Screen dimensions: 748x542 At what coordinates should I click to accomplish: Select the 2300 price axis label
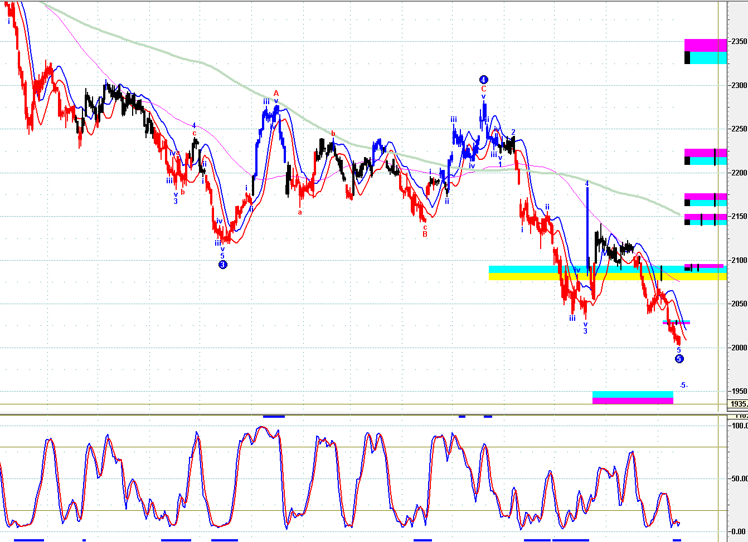pos(740,85)
